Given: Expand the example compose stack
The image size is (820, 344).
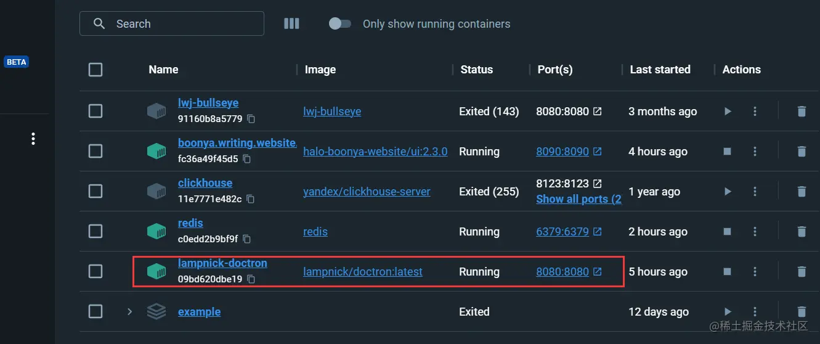Looking at the screenshot, I should tap(129, 312).
